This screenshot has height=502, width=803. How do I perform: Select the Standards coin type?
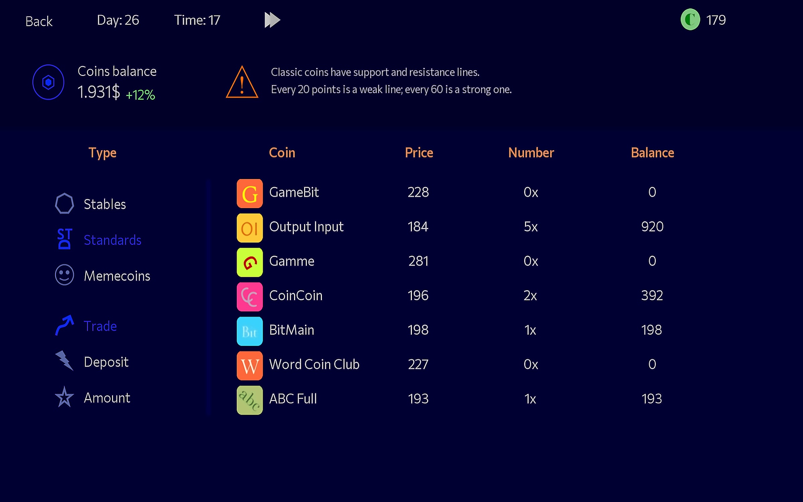[x=112, y=240]
